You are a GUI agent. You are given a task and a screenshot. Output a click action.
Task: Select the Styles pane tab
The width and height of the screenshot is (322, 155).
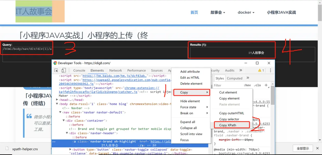coord(219,78)
